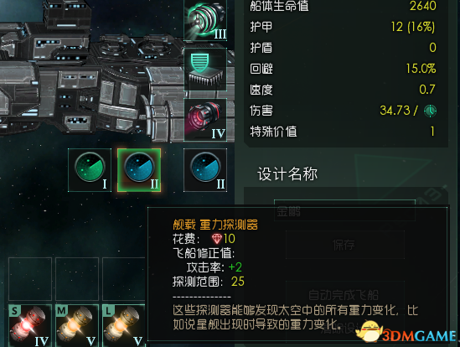Click the second empty weapon slot

click(77, 279)
